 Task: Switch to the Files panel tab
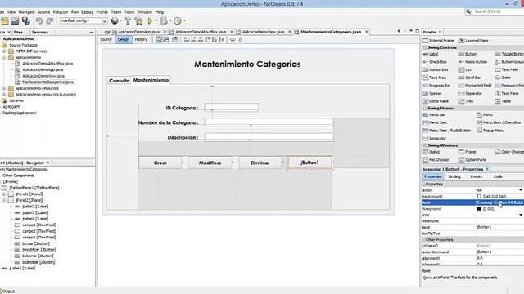click(x=18, y=33)
